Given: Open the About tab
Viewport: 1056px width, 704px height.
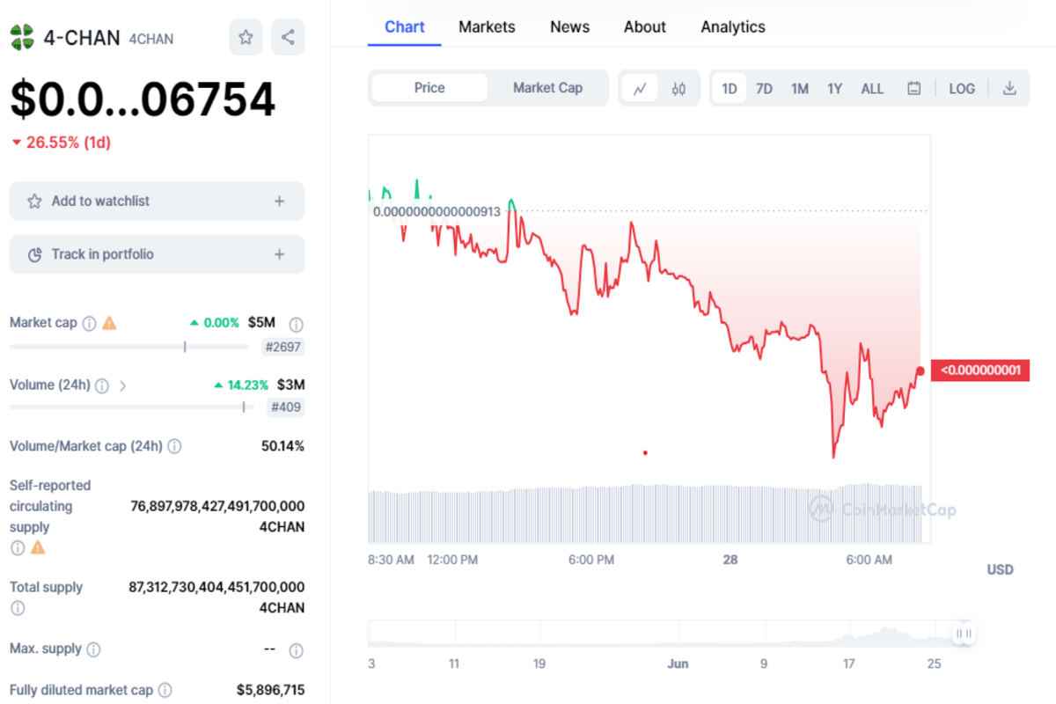Looking at the screenshot, I should point(645,27).
